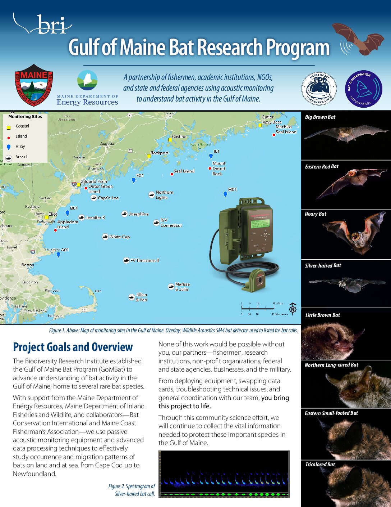The image size is (391, 507).
Task: Click the bold 'you bring this project to life' text
Action: click(x=224, y=402)
